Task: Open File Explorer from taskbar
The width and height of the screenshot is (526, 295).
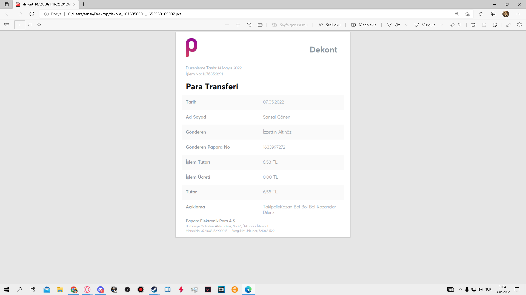Action: click(x=60, y=290)
